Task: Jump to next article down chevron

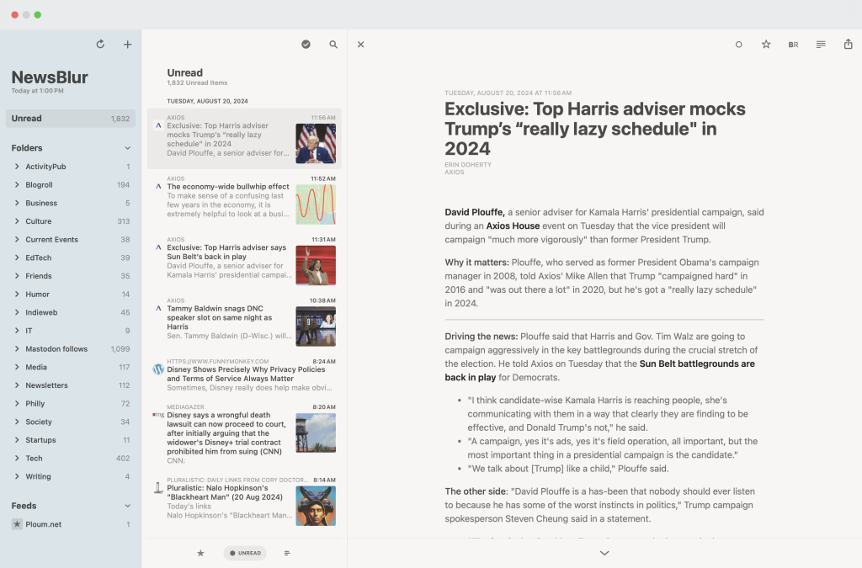Action: pyautogui.click(x=604, y=553)
